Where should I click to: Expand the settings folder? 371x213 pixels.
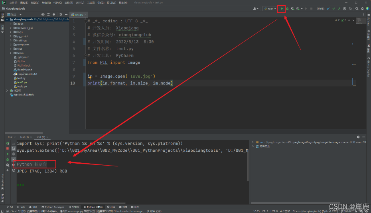coord(11,40)
